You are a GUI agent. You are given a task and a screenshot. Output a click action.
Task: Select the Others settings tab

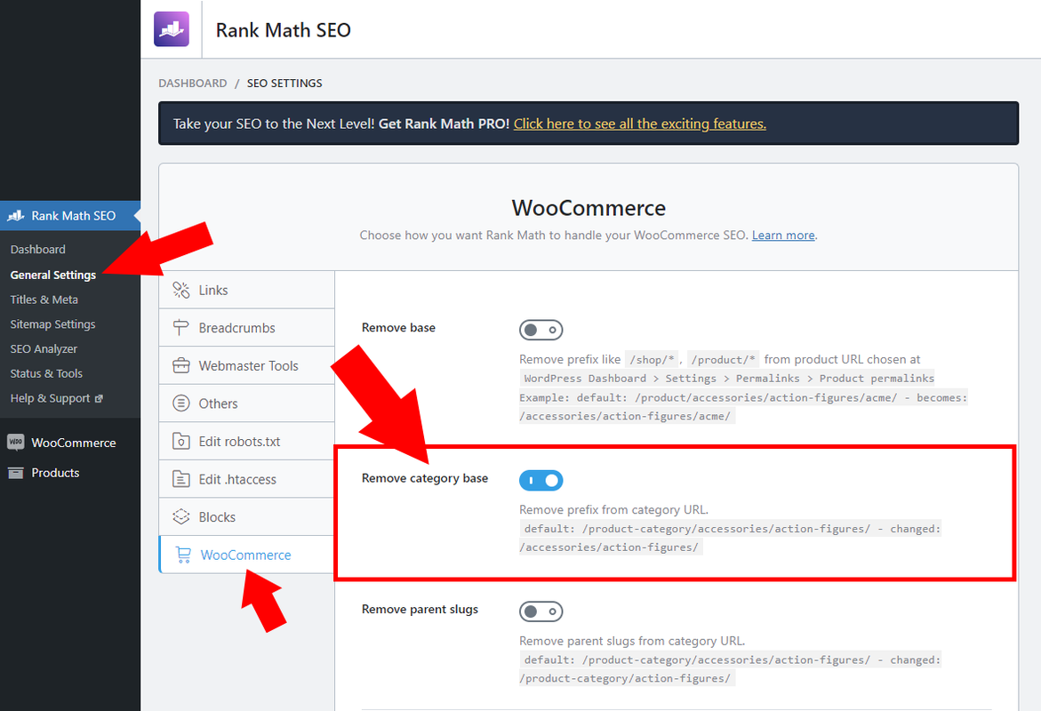[246, 403]
